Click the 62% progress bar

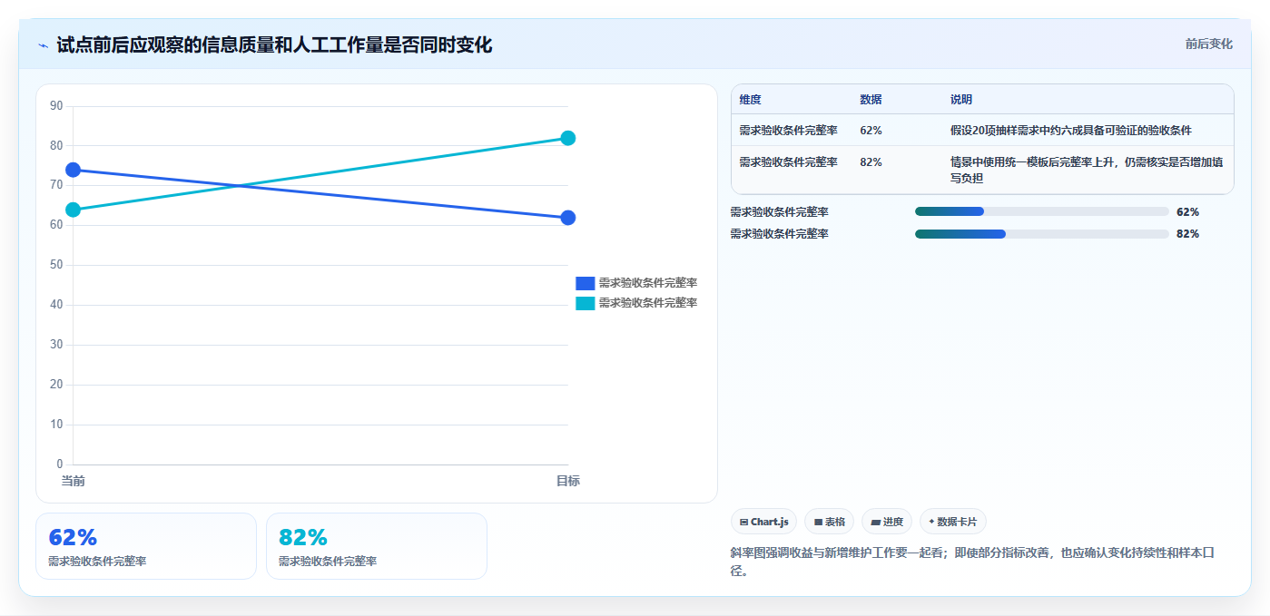pyautogui.click(x=1041, y=211)
